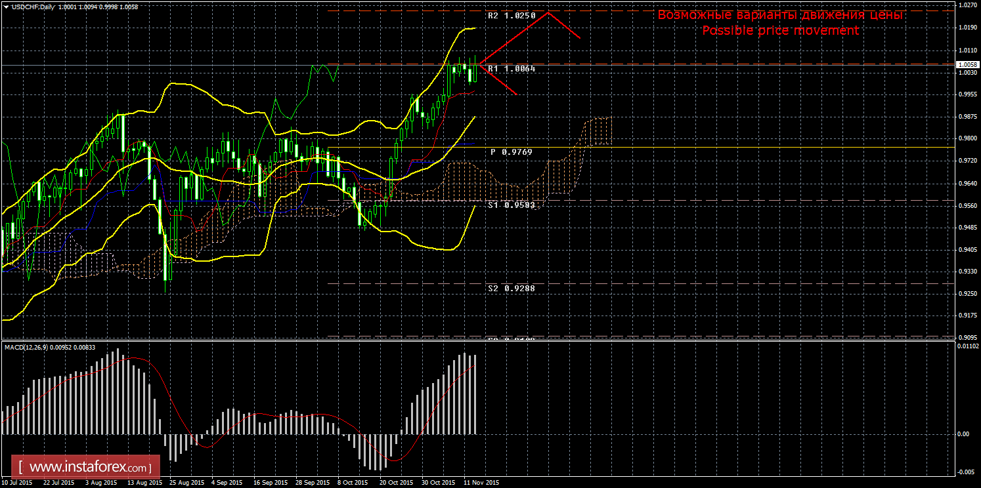The height and width of the screenshot is (488, 981).
Task: Select the S2 0.9288 support label
Action: point(511,288)
